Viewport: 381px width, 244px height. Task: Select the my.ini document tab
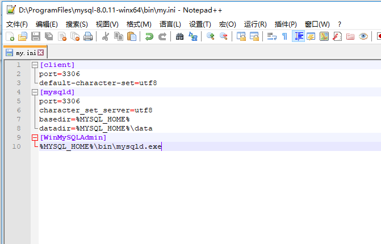(x=26, y=53)
